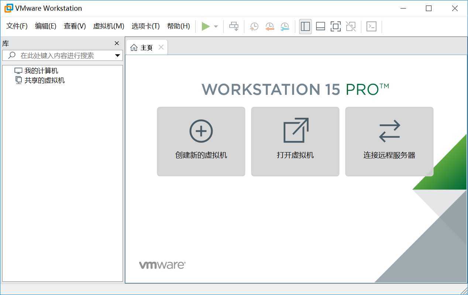468x295 pixels.
Task: Open the 帮助(H) menu
Action: 178,26
